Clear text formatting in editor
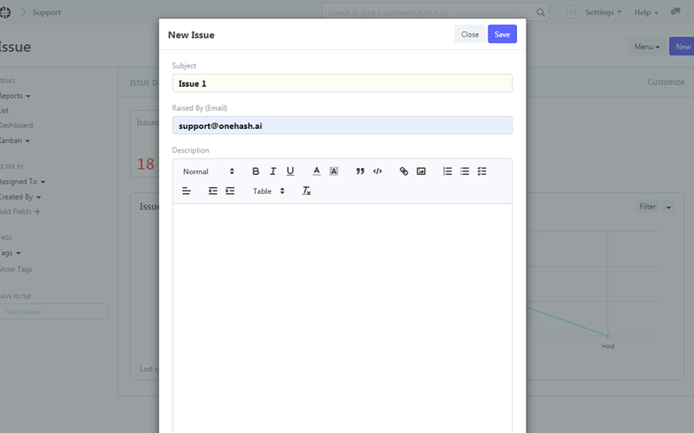The image size is (694, 433). [306, 191]
